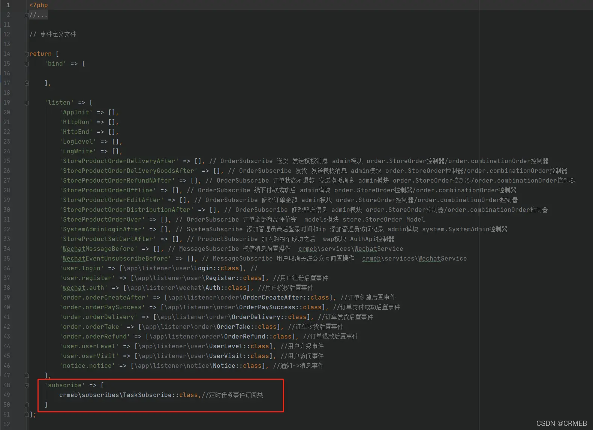Click the 'user.userVisit' key
This screenshot has height=430, width=593.
pyautogui.click(x=89, y=356)
